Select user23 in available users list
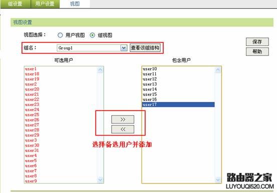 61,105
